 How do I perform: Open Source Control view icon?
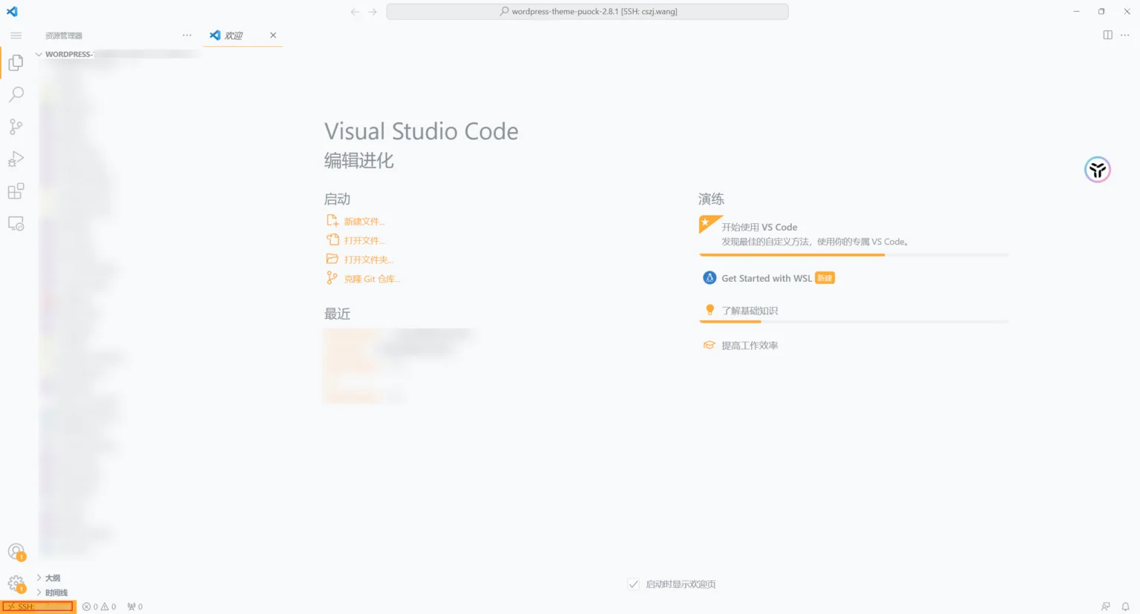[x=16, y=127]
